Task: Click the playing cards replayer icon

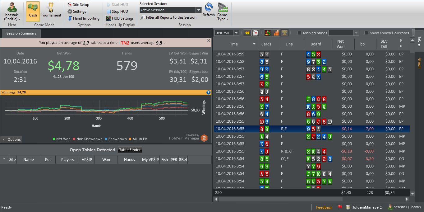Action: tap(255, 33)
